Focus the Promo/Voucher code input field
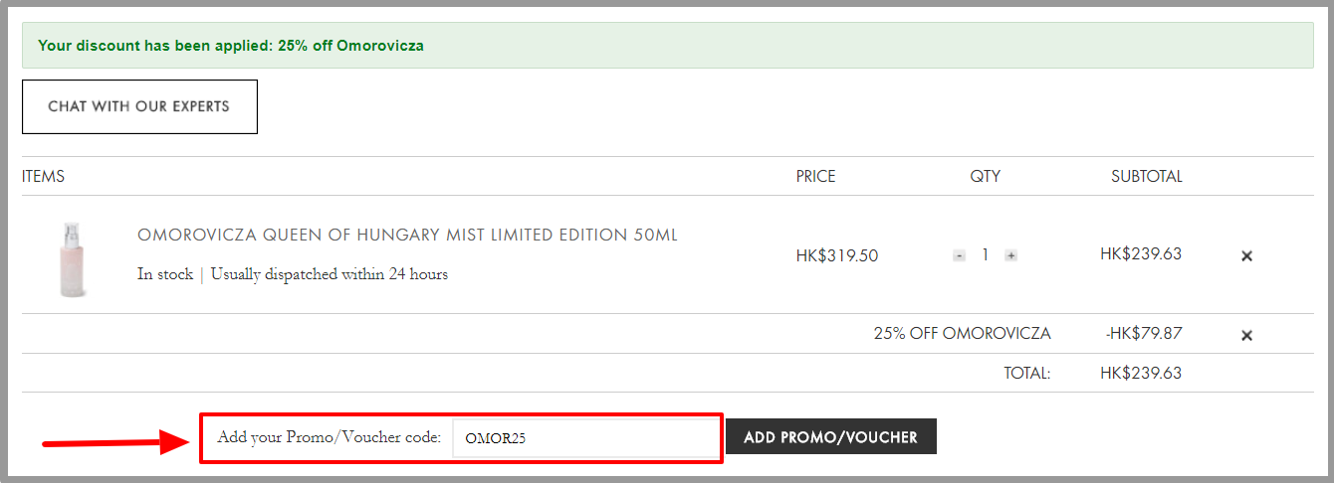1334x483 pixels. [x=585, y=438]
